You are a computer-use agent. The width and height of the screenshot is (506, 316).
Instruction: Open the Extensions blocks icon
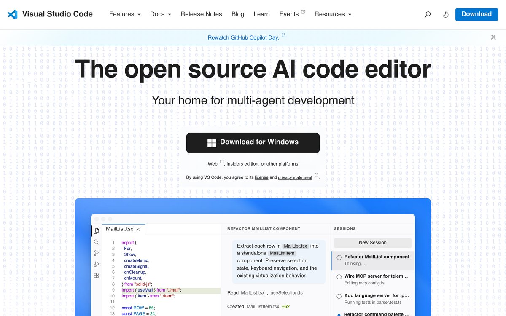pos(97,276)
